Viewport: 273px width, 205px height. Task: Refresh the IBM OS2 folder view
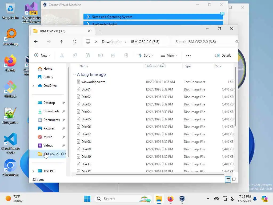pos(74,42)
